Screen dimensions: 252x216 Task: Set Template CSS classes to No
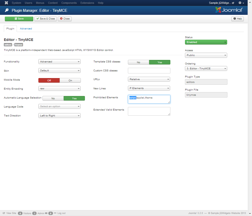pos(138,62)
